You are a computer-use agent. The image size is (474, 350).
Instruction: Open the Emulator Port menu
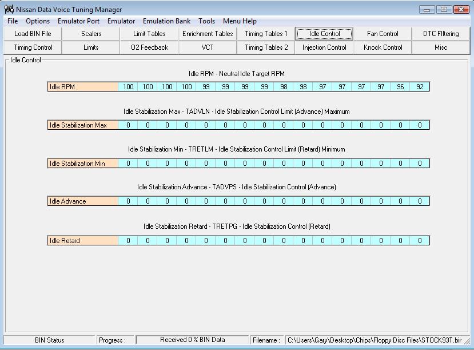(x=78, y=21)
